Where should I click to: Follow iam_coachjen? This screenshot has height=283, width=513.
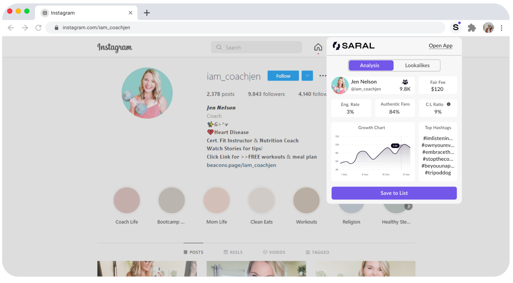pyautogui.click(x=283, y=76)
